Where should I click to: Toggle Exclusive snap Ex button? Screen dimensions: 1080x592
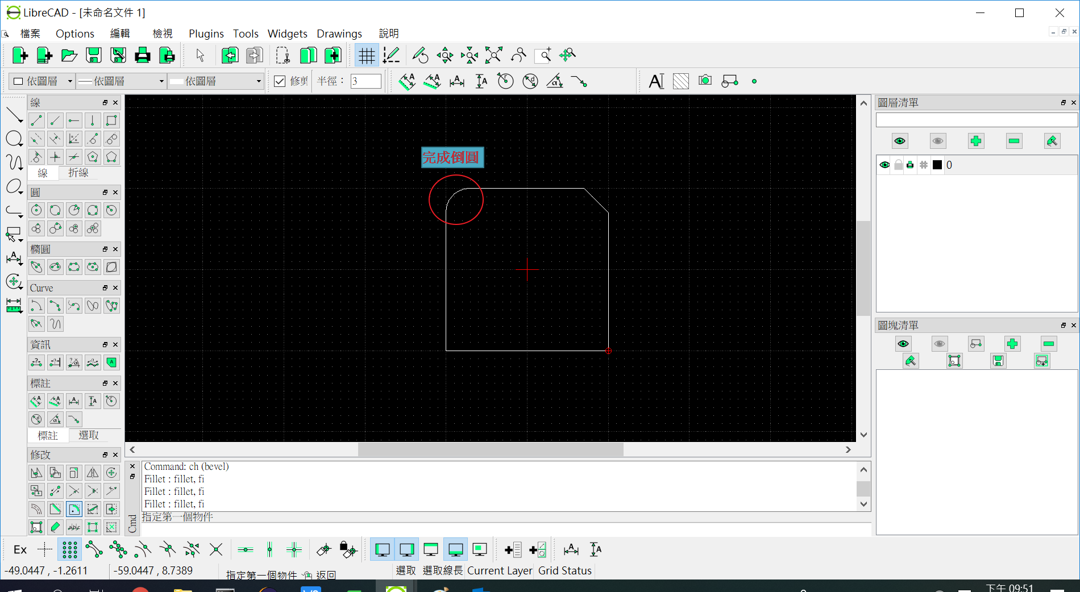pyautogui.click(x=20, y=549)
